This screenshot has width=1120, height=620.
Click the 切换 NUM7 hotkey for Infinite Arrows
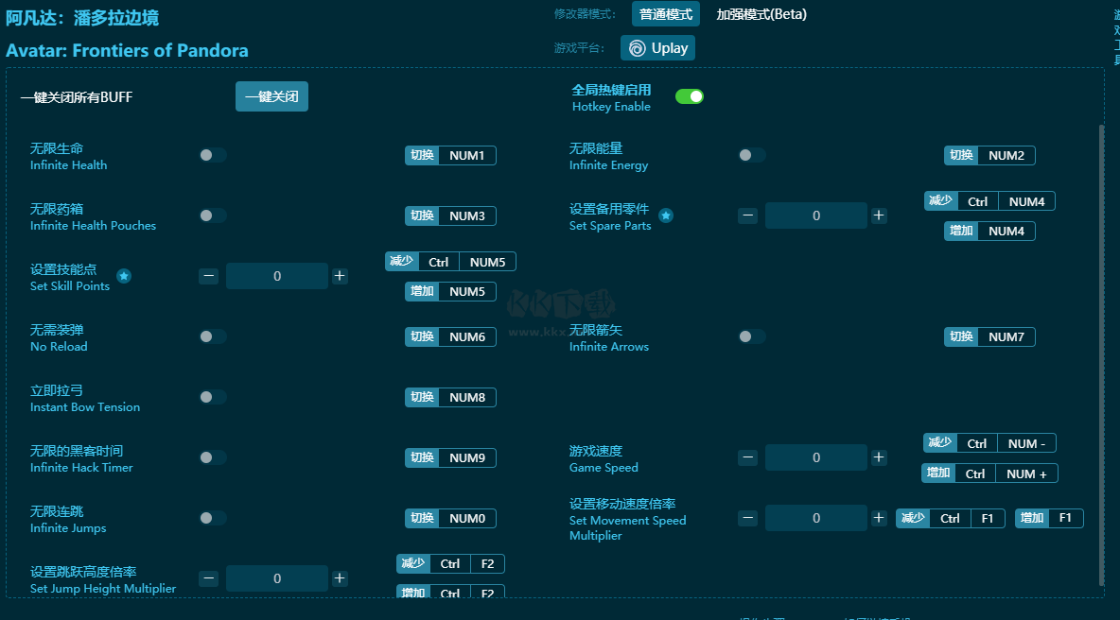click(x=990, y=336)
